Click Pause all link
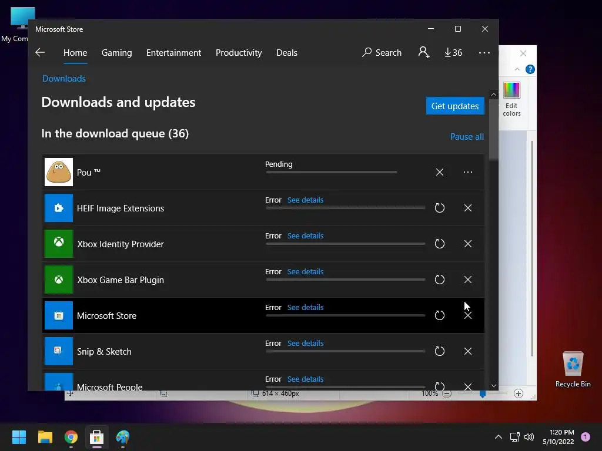The width and height of the screenshot is (602, 451). (467, 136)
